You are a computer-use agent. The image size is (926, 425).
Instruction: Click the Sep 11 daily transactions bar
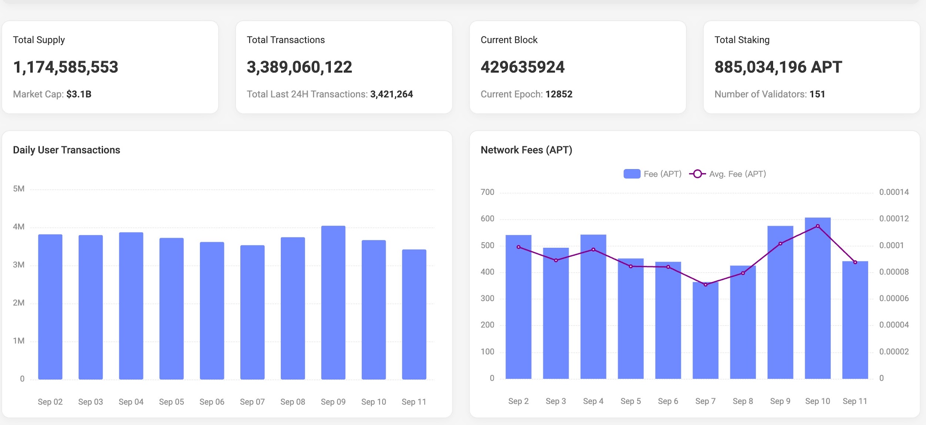tap(414, 314)
